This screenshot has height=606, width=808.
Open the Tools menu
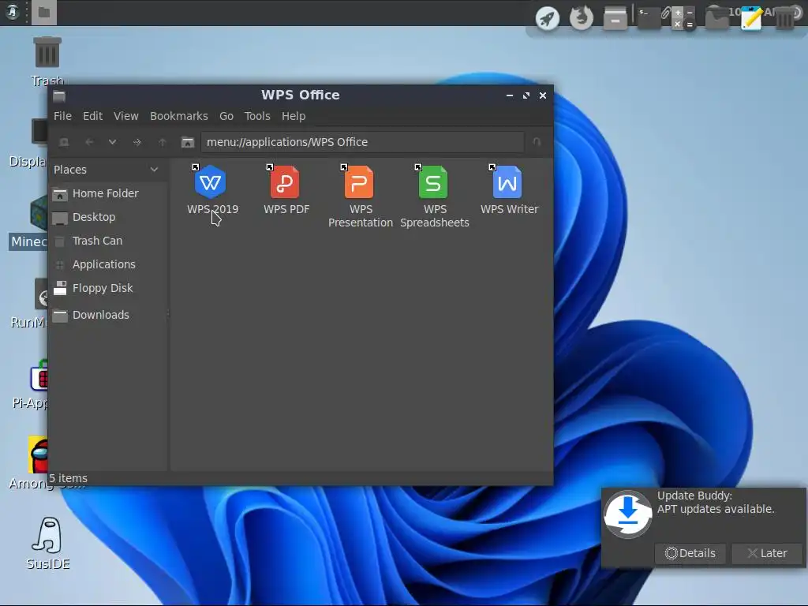pos(257,116)
